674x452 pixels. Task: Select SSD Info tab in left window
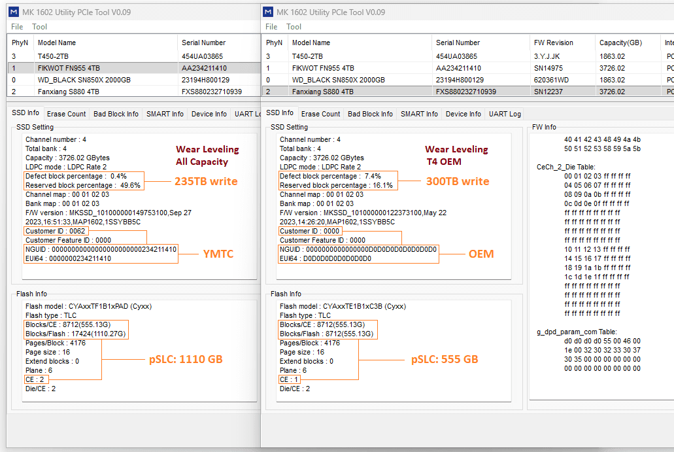[x=25, y=113]
